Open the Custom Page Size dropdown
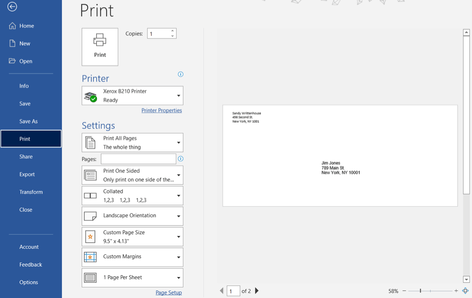472x298 pixels. (x=132, y=237)
